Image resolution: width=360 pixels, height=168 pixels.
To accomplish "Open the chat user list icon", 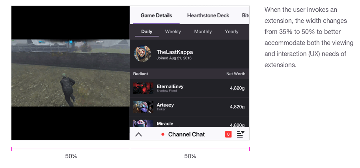I will coord(241,134).
